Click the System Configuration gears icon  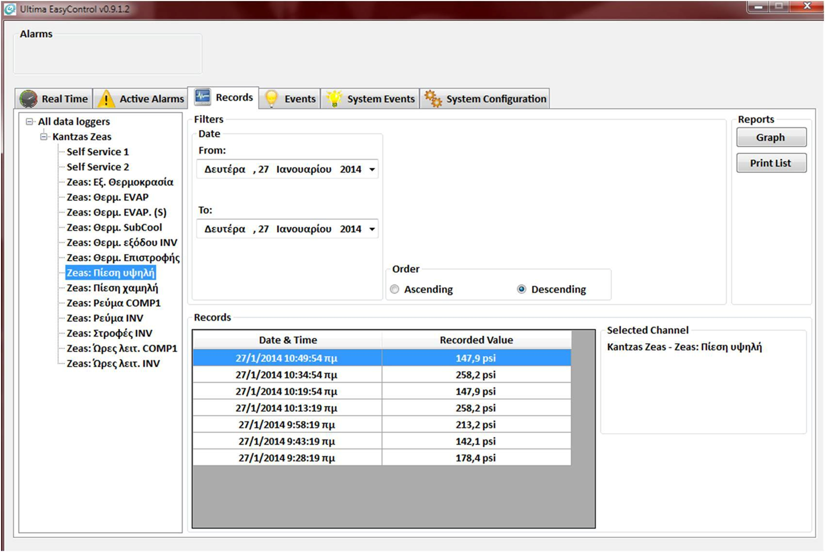pos(433,99)
